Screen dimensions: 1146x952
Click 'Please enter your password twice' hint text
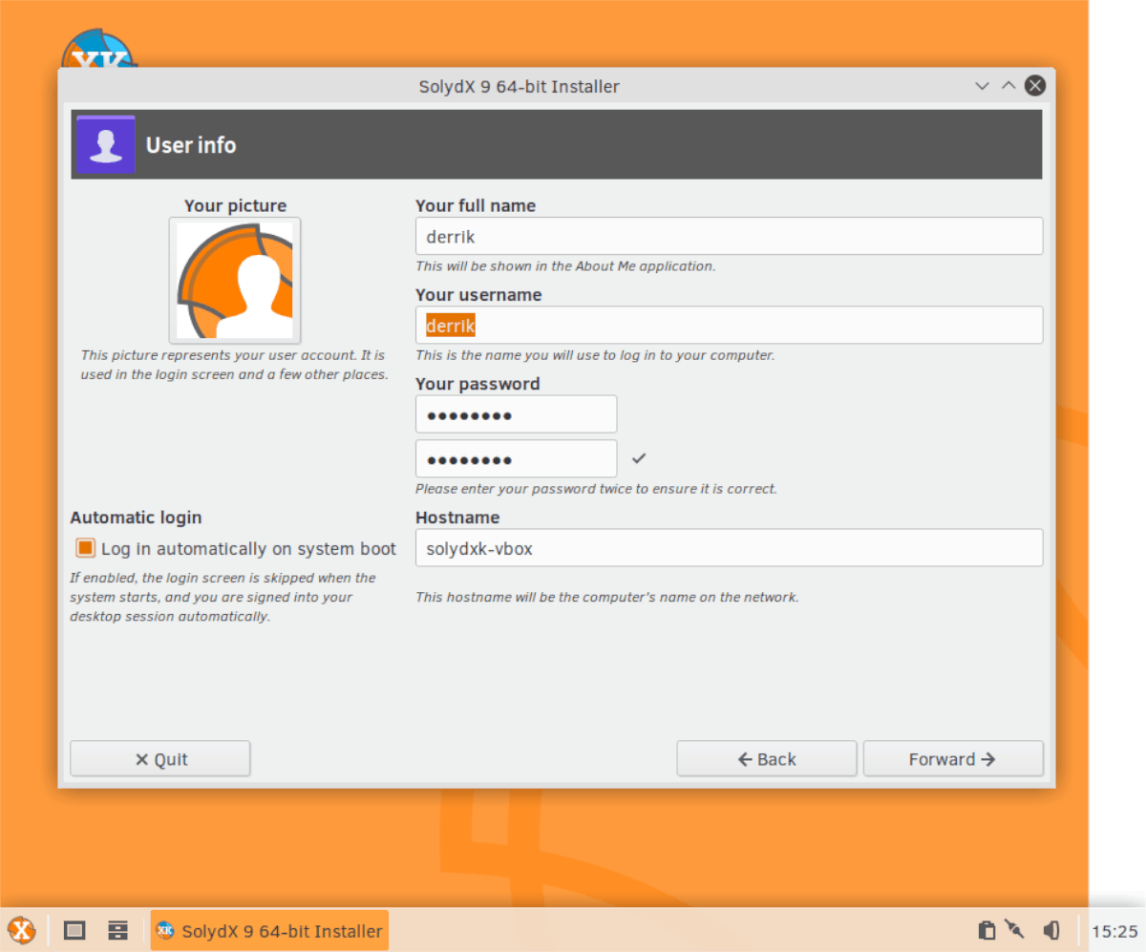(x=596, y=489)
